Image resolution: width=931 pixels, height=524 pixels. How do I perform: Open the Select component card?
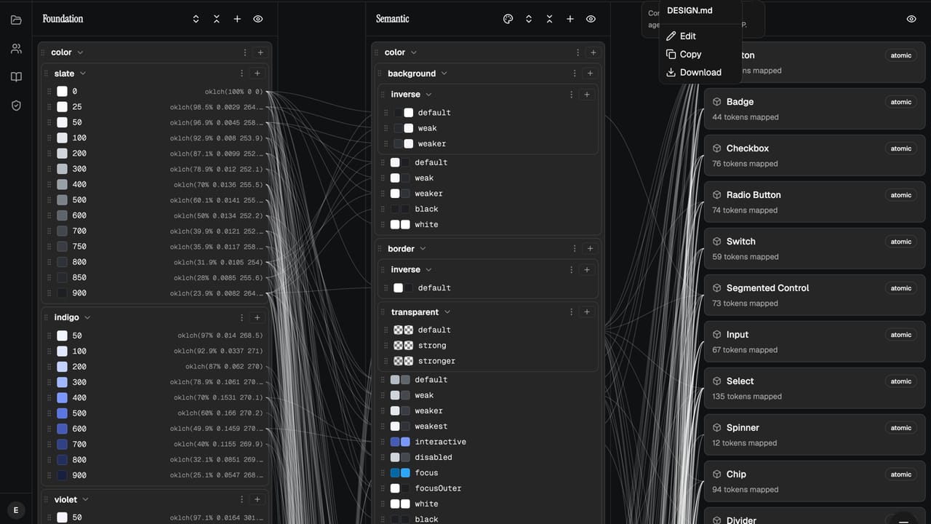pyautogui.click(x=813, y=389)
